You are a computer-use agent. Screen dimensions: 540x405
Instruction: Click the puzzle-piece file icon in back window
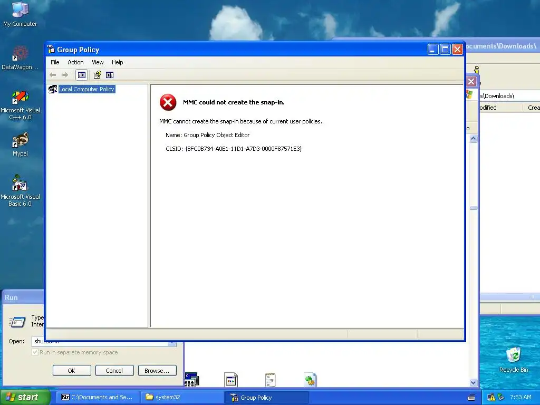[x=310, y=380]
